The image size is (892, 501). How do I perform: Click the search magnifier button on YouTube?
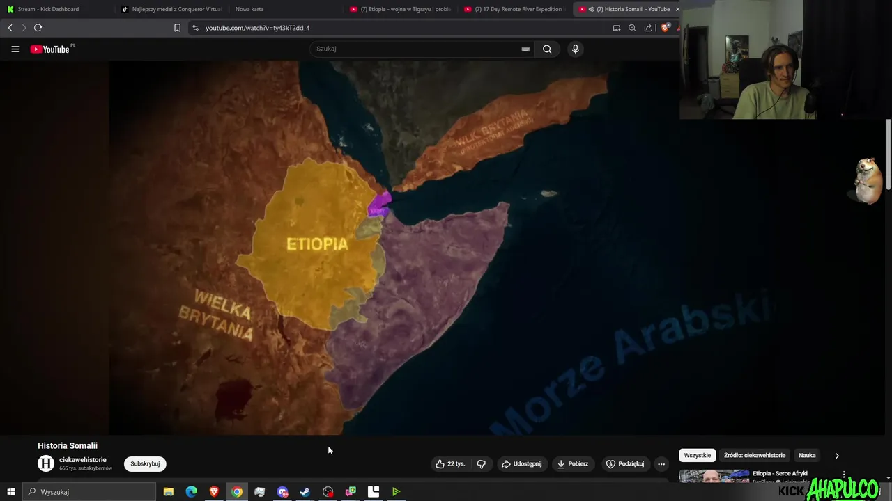coord(547,49)
